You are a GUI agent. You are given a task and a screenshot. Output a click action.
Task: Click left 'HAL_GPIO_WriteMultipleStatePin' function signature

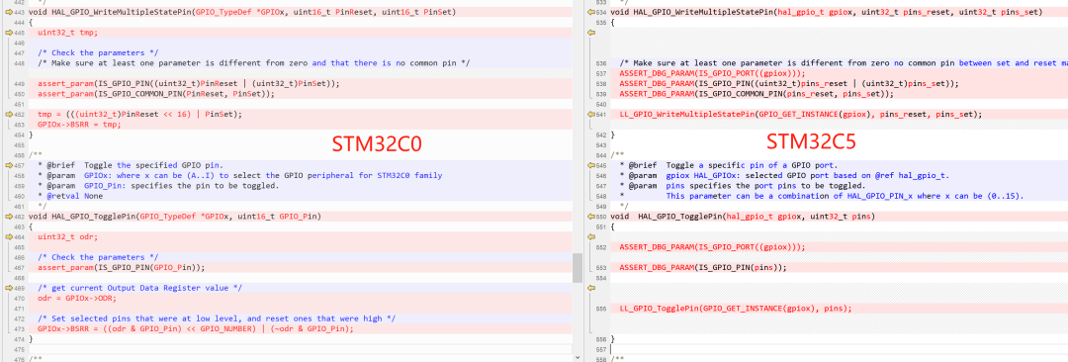242,12
